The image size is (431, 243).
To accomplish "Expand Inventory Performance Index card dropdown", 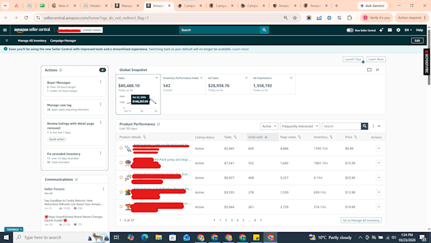I will point(202,78).
